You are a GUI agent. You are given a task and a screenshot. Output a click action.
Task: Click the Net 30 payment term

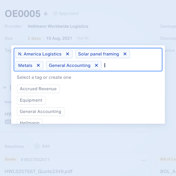(x=83, y=38)
